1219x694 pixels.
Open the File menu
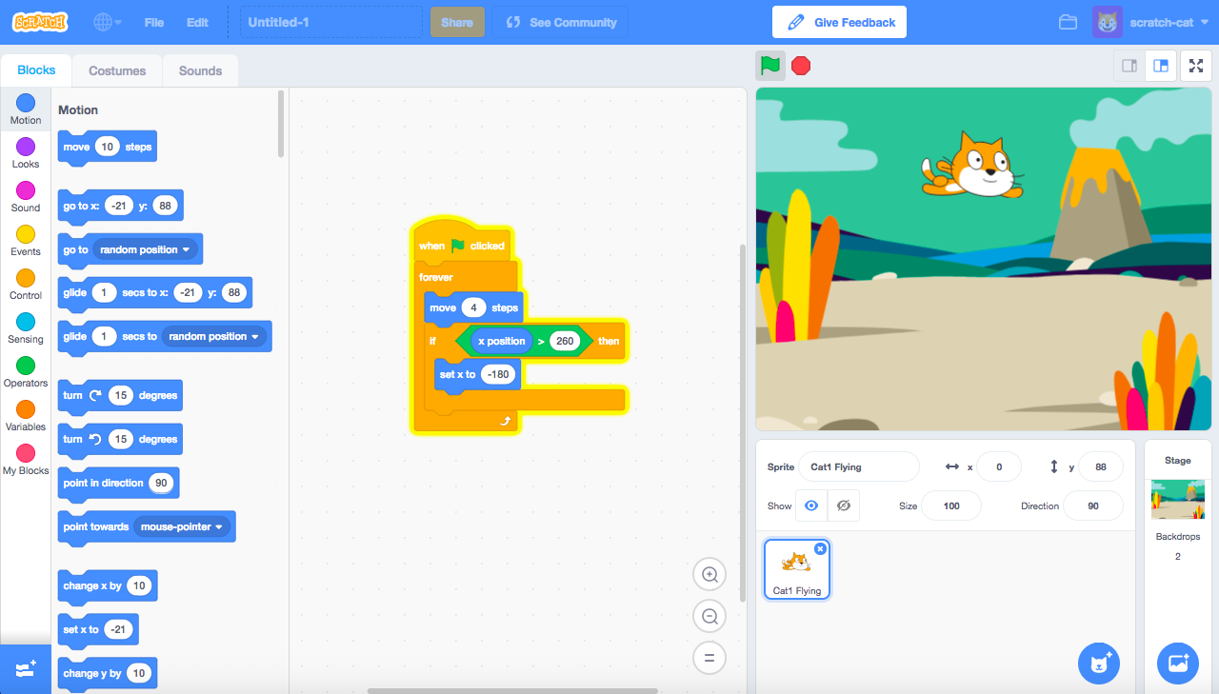pyautogui.click(x=153, y=22)
